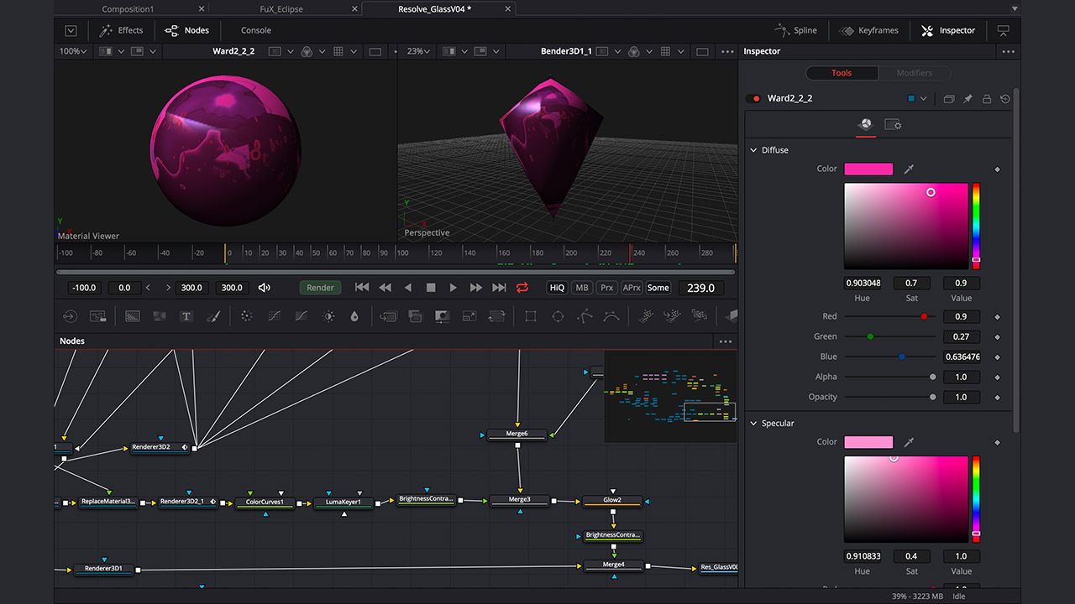
Task: Toggle the Ward2_2_2 enable switch
Action: coord(753,99)
